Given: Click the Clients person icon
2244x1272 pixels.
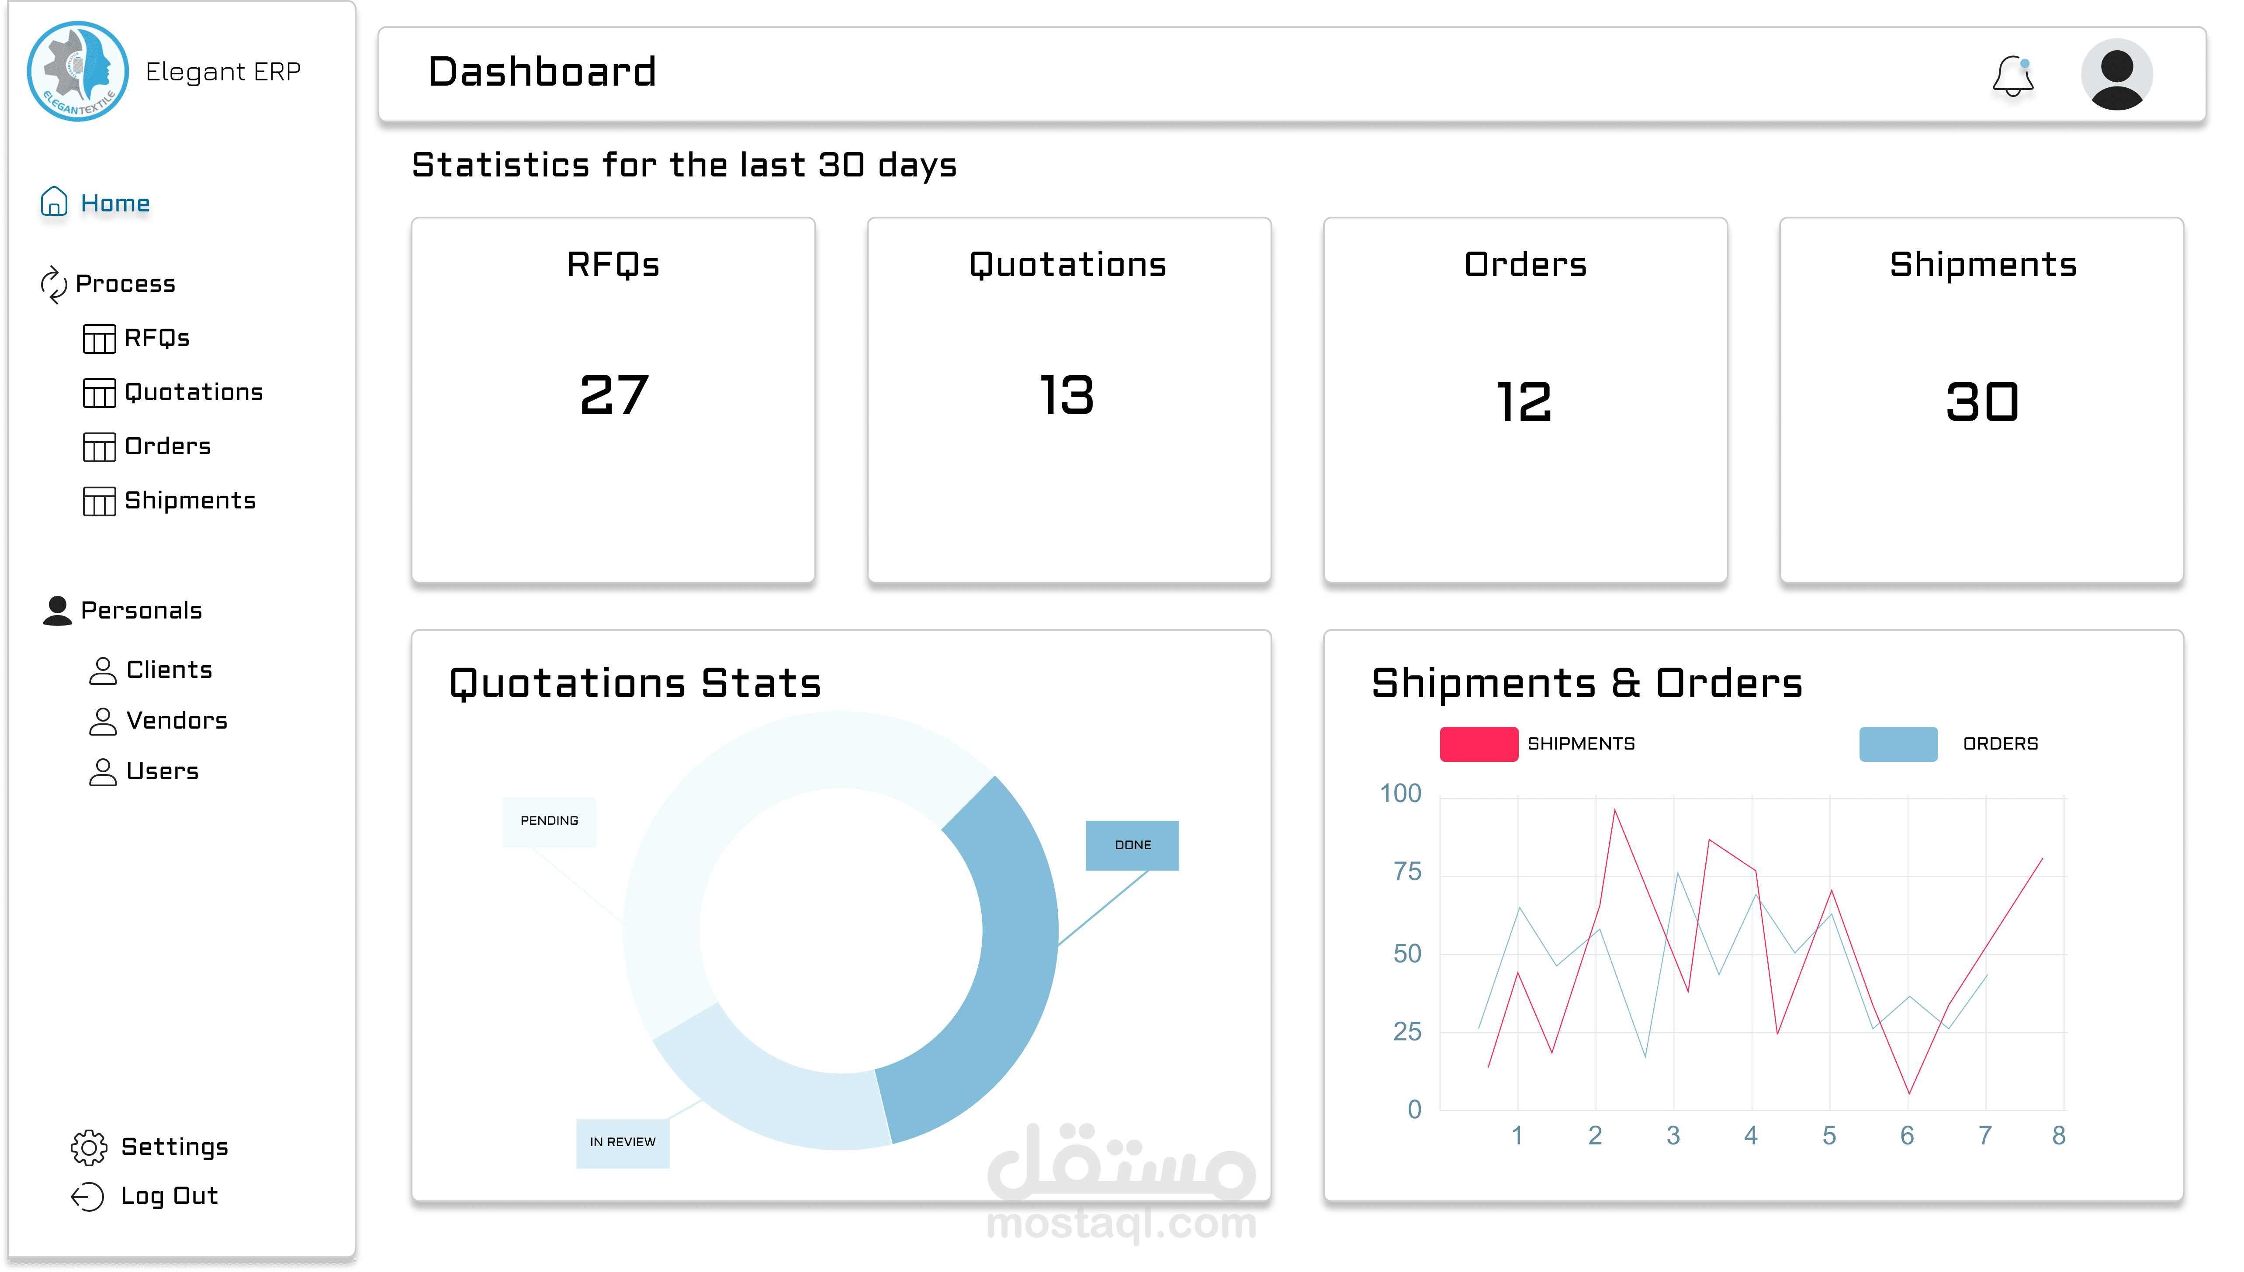Looking at the screenshot, I should click(102, 670).
